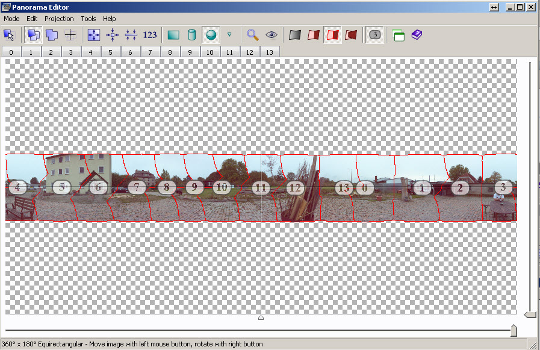This screenshot has width=540, height=350.
Task: Click the crosshair center point tool
Action: (x=70, y=35)
